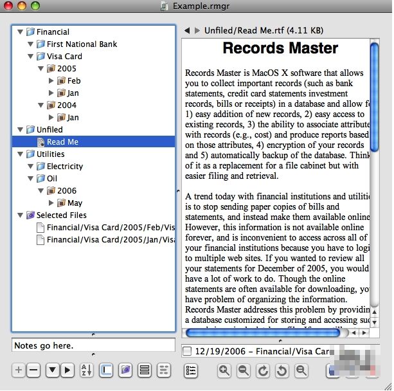Collapse the Electricity folder triangle
The image size is (394, 391).
(31, 166)
